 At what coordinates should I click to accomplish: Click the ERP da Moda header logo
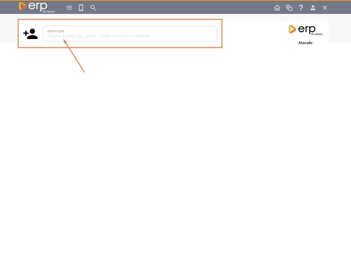pyautogui.click(x=37, y=7)
